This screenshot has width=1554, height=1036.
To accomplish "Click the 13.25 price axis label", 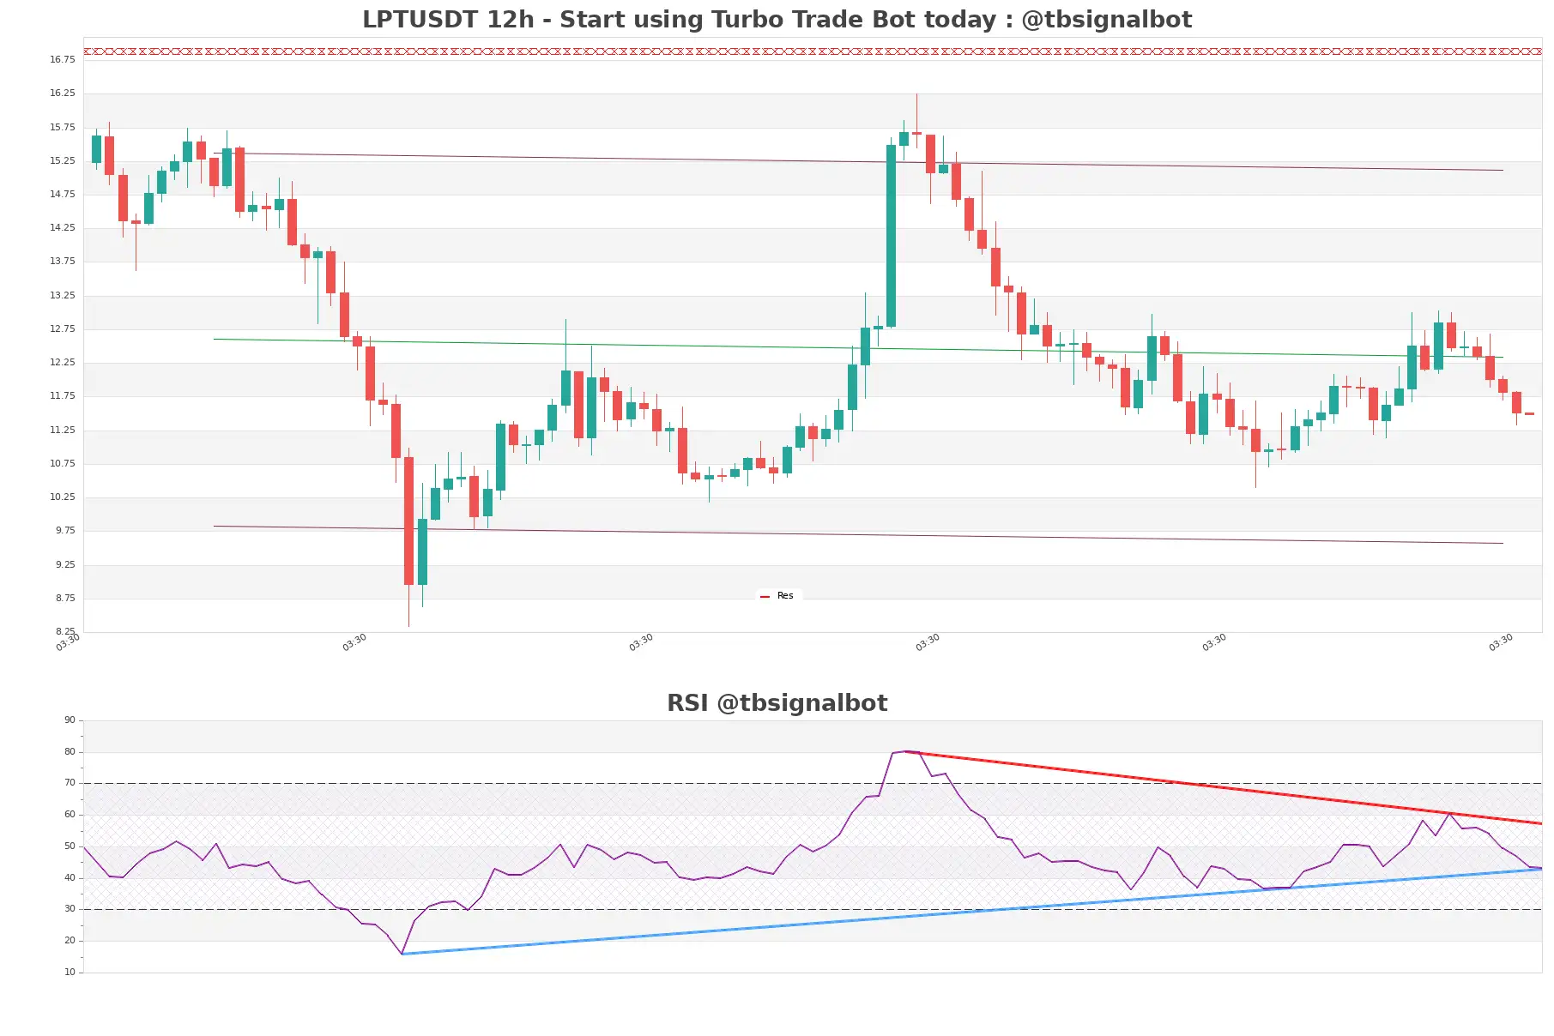I will tap(62, 295).
